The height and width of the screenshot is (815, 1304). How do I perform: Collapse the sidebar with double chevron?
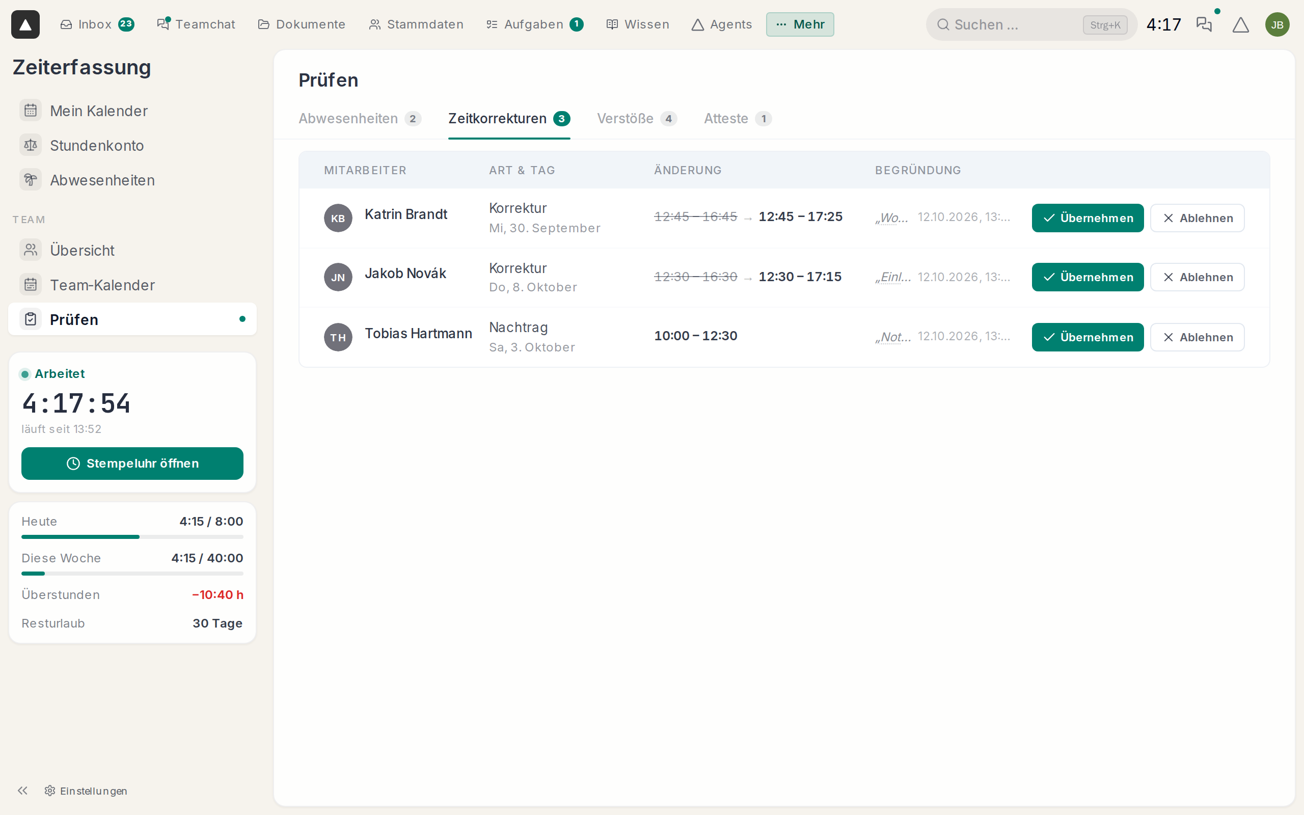pos(22,790)
